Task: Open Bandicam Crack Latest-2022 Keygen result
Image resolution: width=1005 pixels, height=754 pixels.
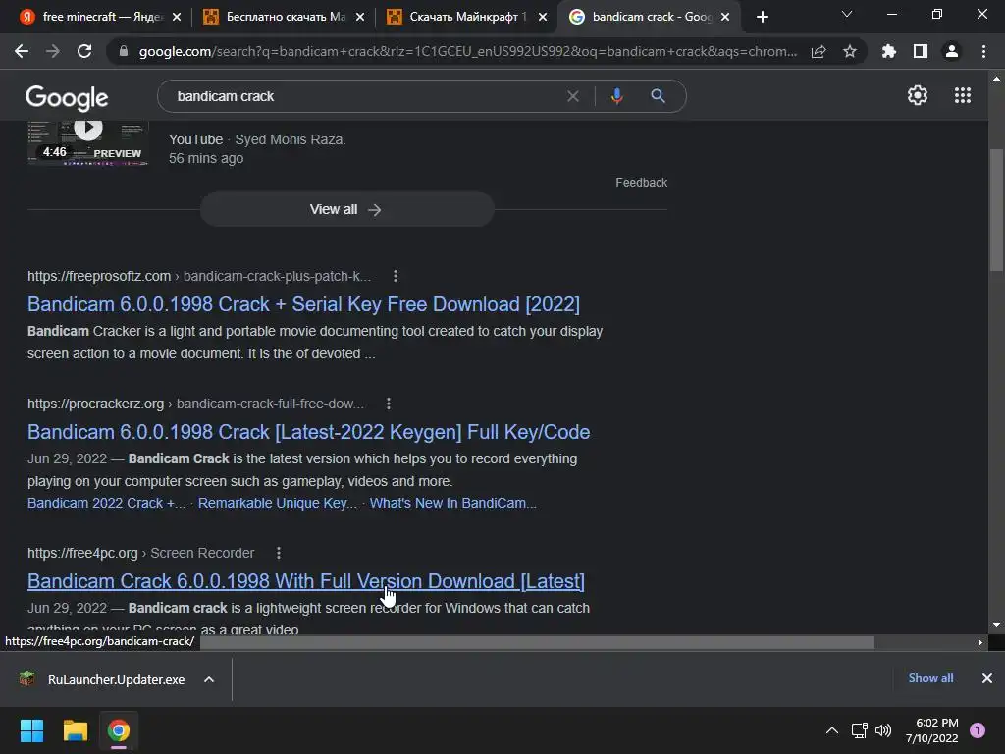Action: point(308,432)
